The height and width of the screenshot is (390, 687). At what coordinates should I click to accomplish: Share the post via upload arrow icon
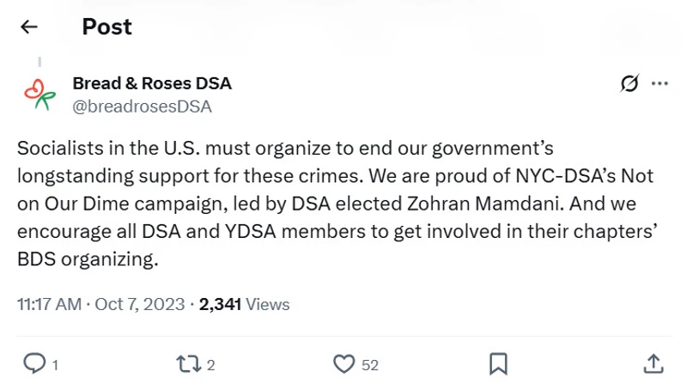pyautogui.click(x=653, y=364)
